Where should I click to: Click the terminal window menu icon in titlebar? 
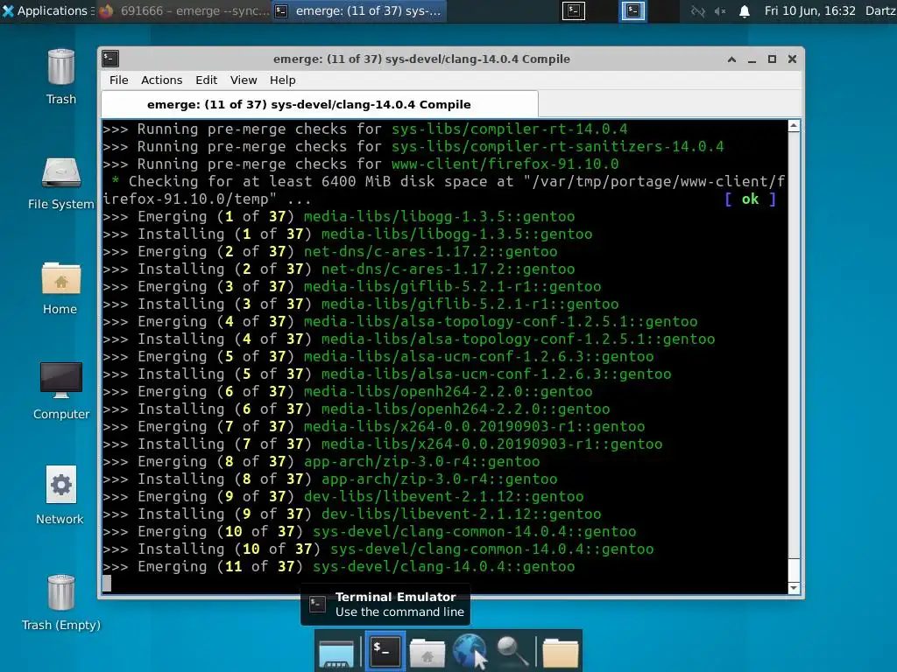click(110, 59)
